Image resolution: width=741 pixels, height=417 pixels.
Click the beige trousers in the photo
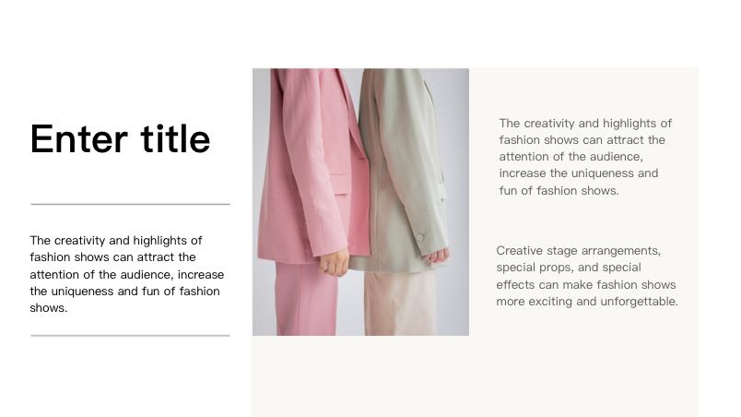(x=400, y=303)
